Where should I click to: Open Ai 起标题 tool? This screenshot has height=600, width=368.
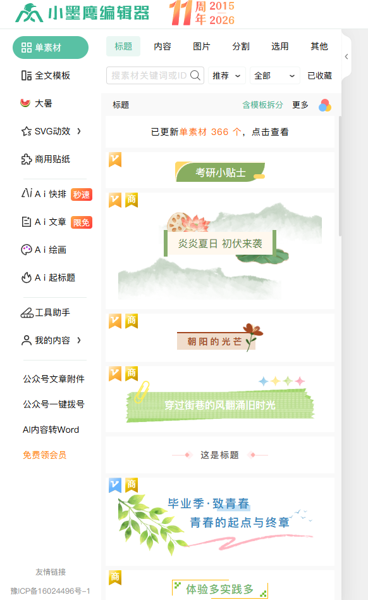click(55, 278)
